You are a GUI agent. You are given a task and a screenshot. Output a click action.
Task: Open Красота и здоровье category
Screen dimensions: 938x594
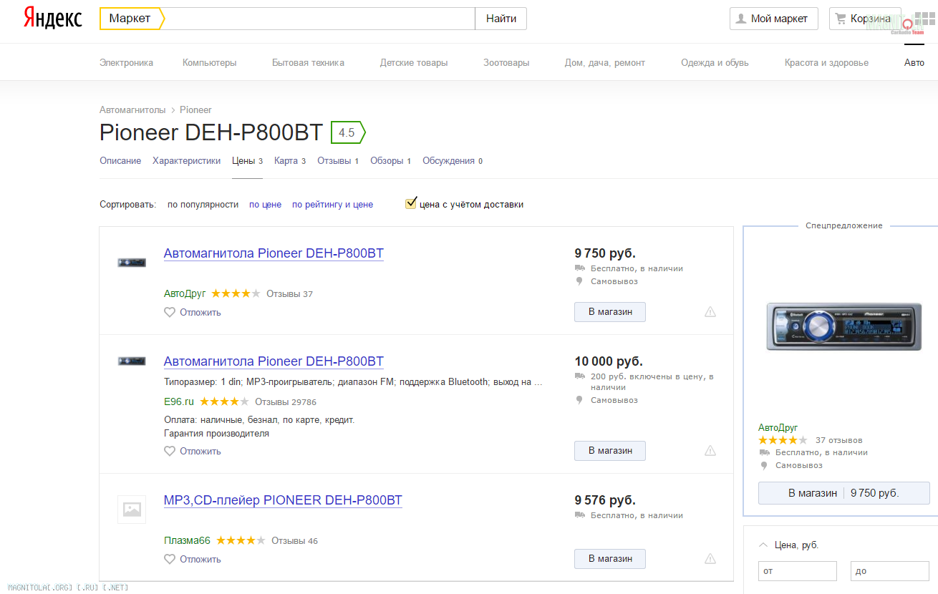[826, 63]
